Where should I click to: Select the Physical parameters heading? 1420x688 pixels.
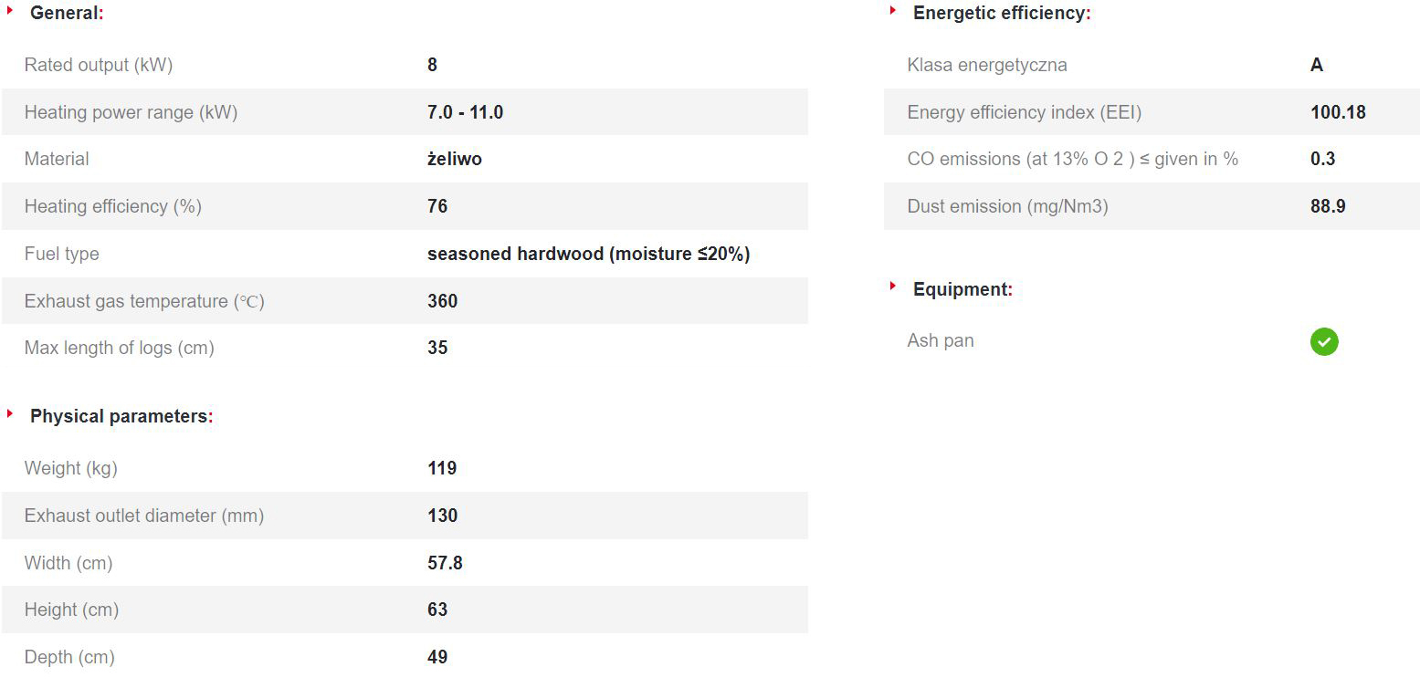click(x=121, y=417)
